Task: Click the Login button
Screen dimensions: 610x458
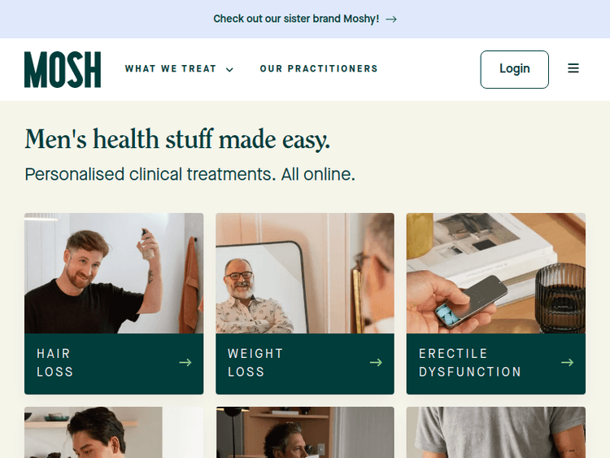Action: pos(514,69)
